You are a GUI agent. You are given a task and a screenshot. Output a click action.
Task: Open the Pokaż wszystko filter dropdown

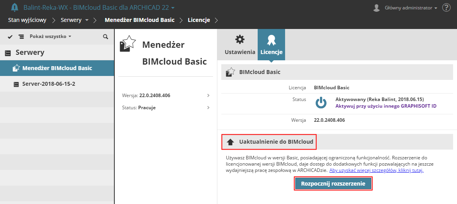pos(51,36)
